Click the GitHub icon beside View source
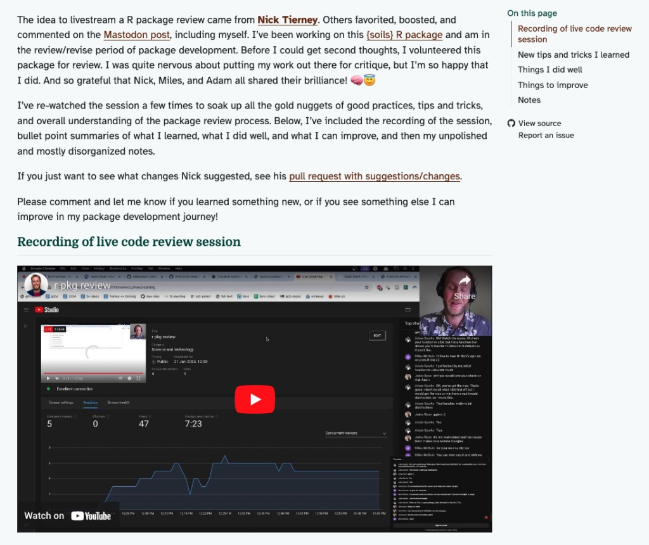The image size is (649, 545). pyautogui.click(x=511, y=124)
